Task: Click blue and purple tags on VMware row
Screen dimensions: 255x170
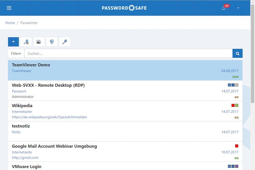Action: click(x=233, y=166)
